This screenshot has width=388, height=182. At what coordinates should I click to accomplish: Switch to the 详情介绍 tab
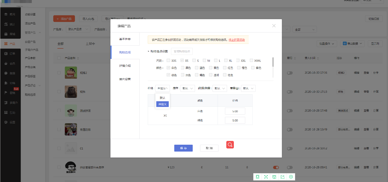125,66
